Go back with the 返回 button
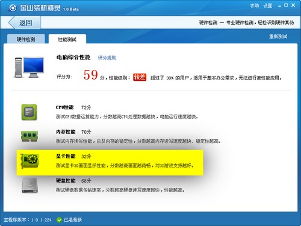The height and width of the screenshot is (226, 301). 24,22
